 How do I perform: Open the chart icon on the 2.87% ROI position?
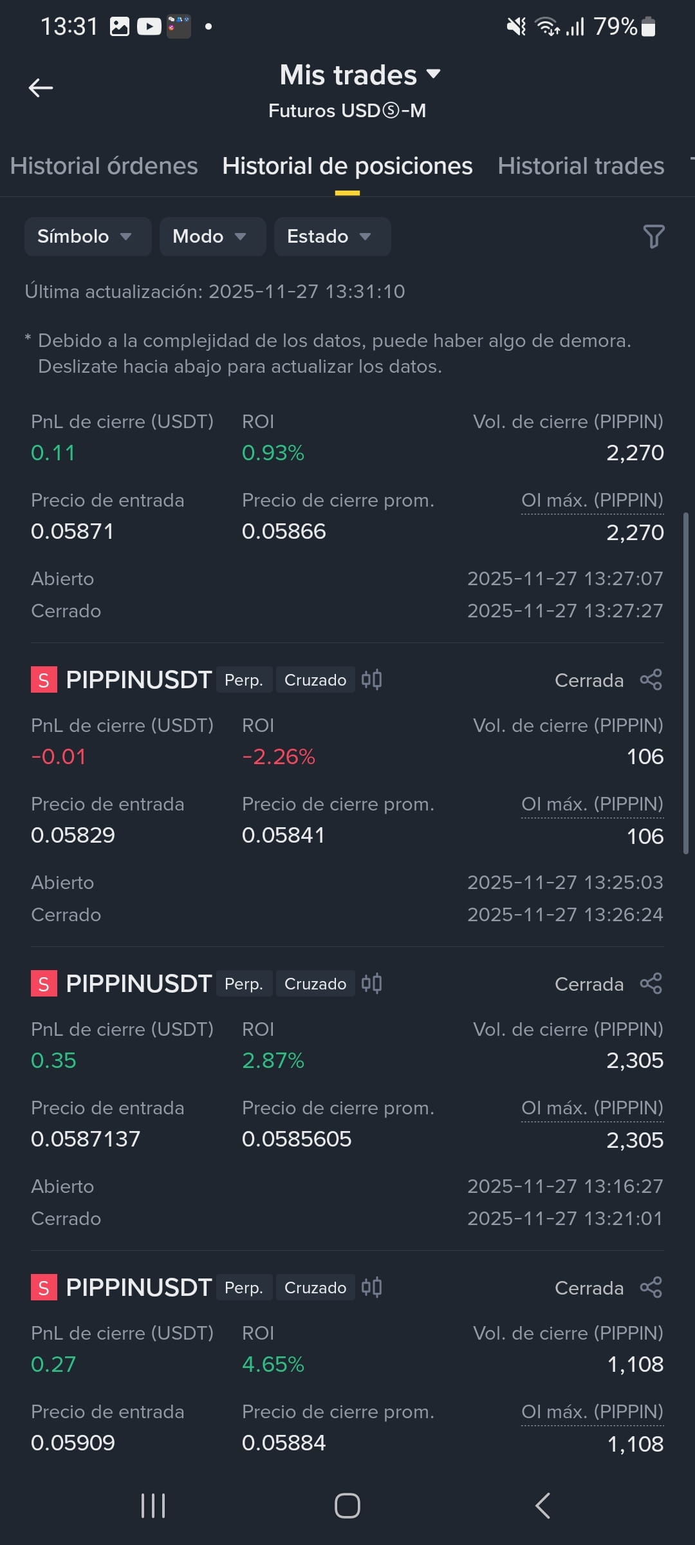click(x=371, y=984)
